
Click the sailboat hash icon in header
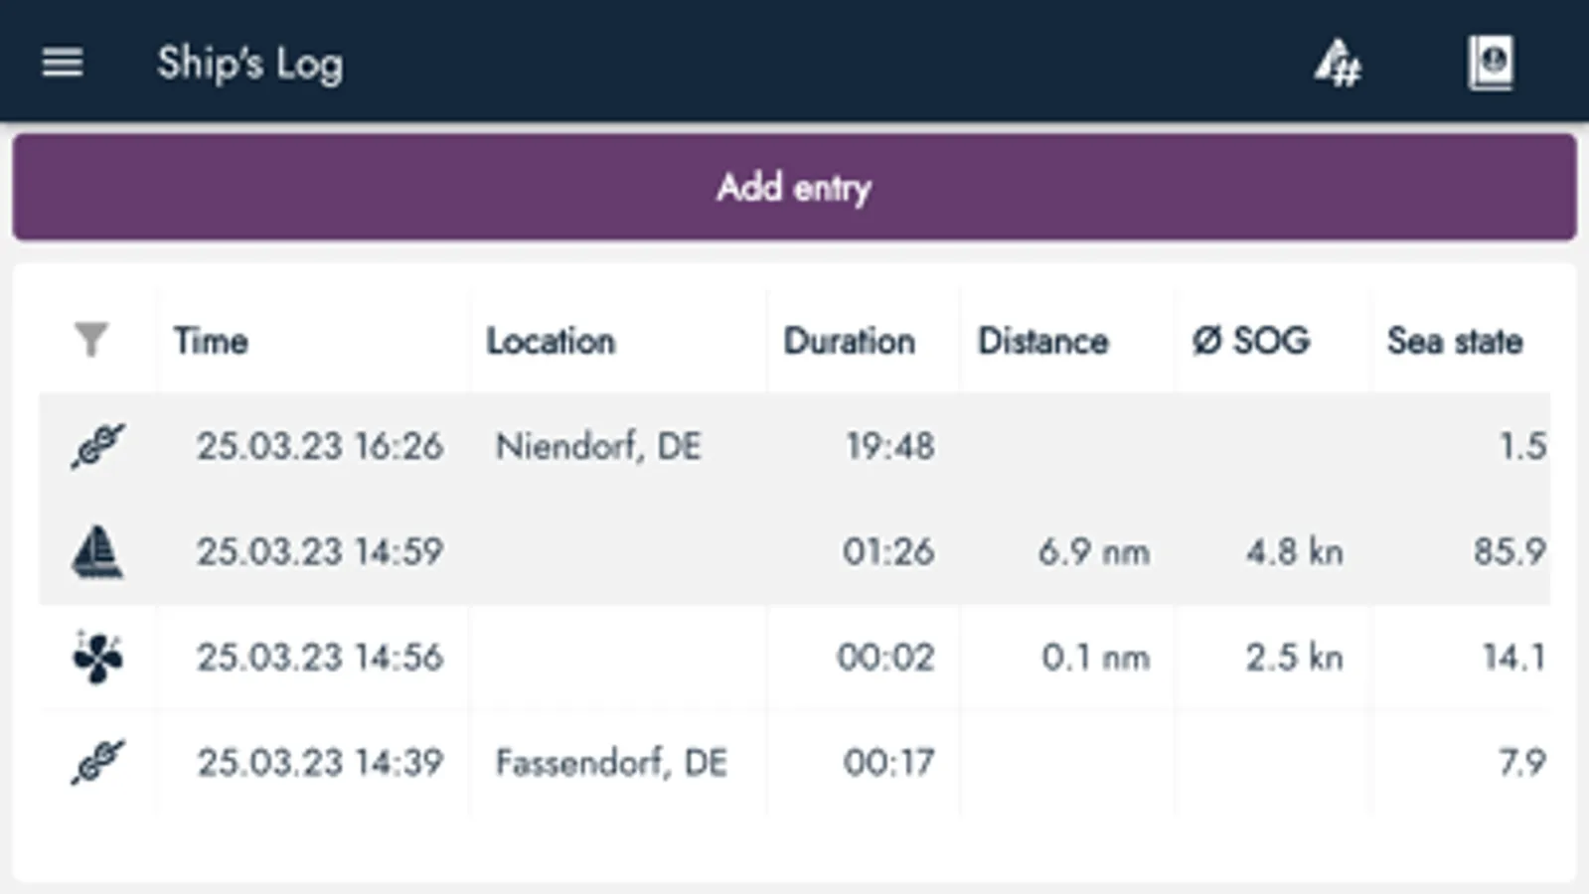click(x=1338, y=64)
